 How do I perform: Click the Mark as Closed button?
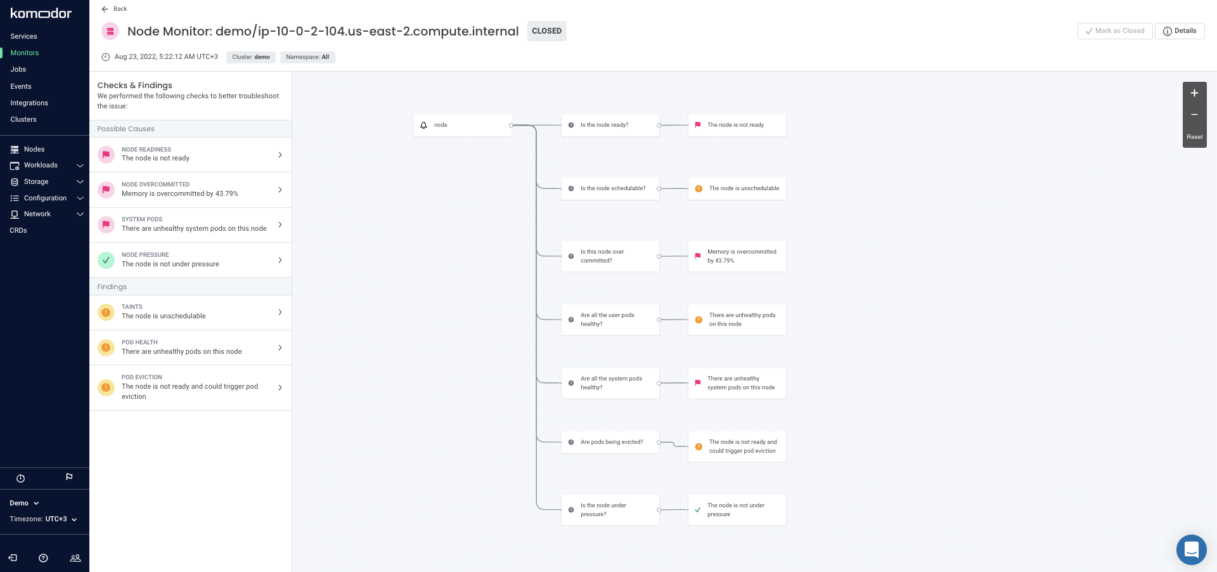[x=1114, y=31]
